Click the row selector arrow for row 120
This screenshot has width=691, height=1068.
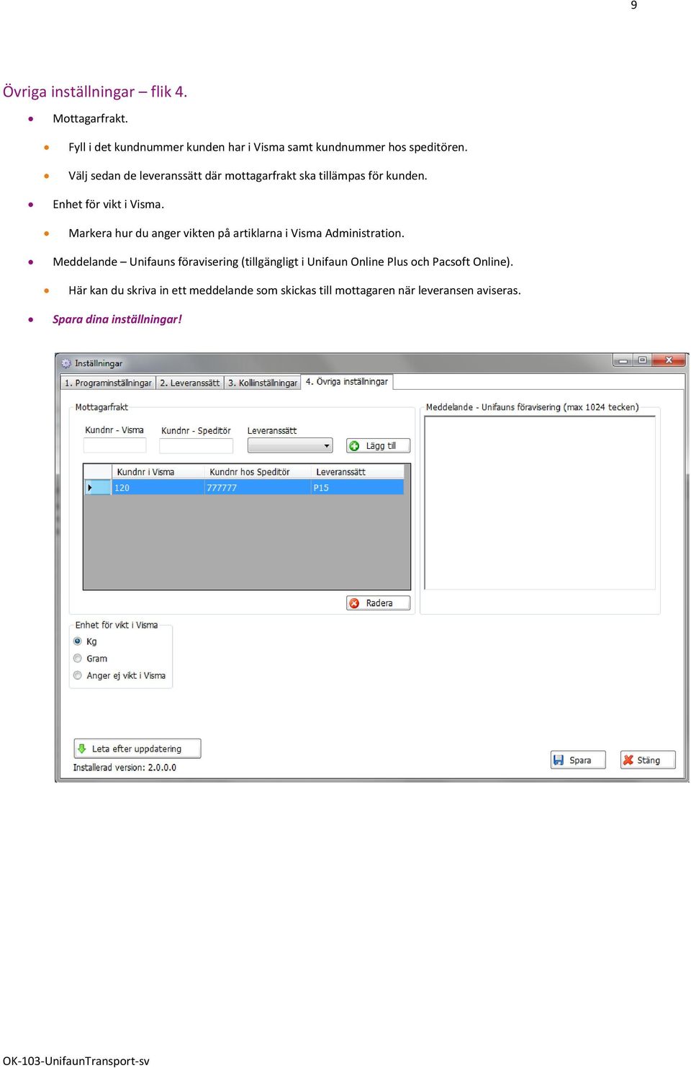click(97, 488)
